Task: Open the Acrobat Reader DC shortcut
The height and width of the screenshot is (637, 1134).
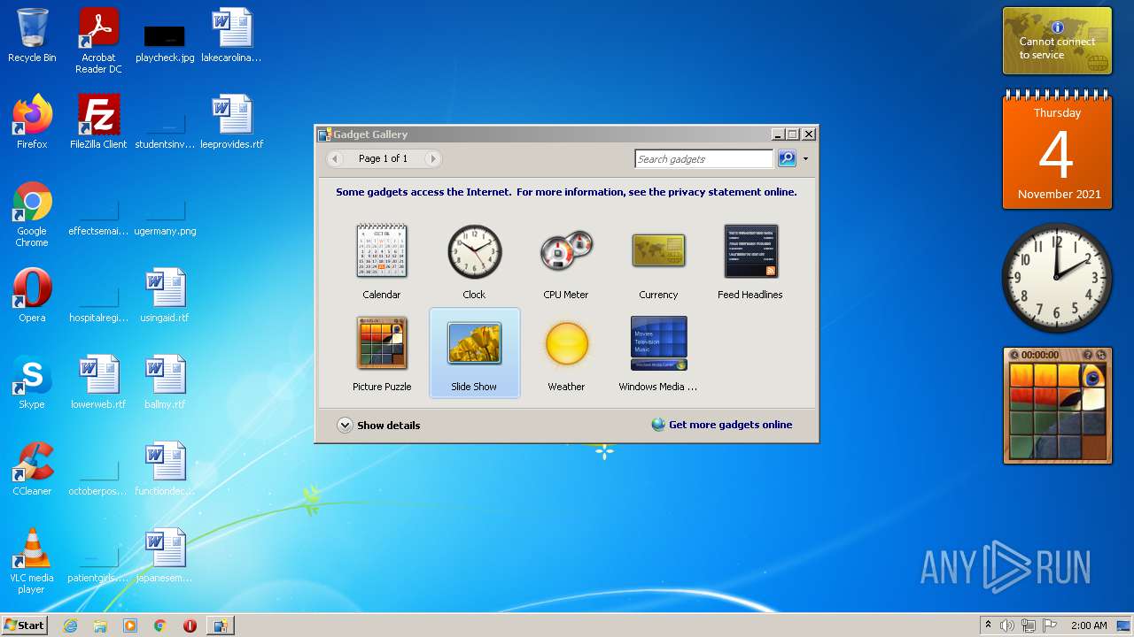Action: 98,41
